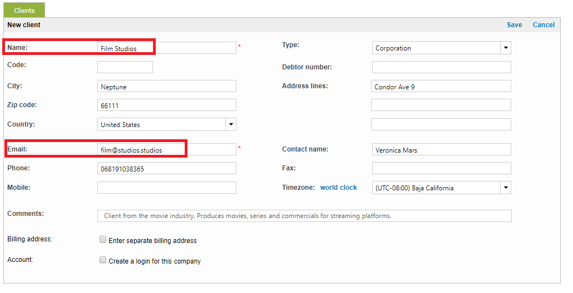Enable separate billing address checkbox
573x293 pixels.
(103, 240)
